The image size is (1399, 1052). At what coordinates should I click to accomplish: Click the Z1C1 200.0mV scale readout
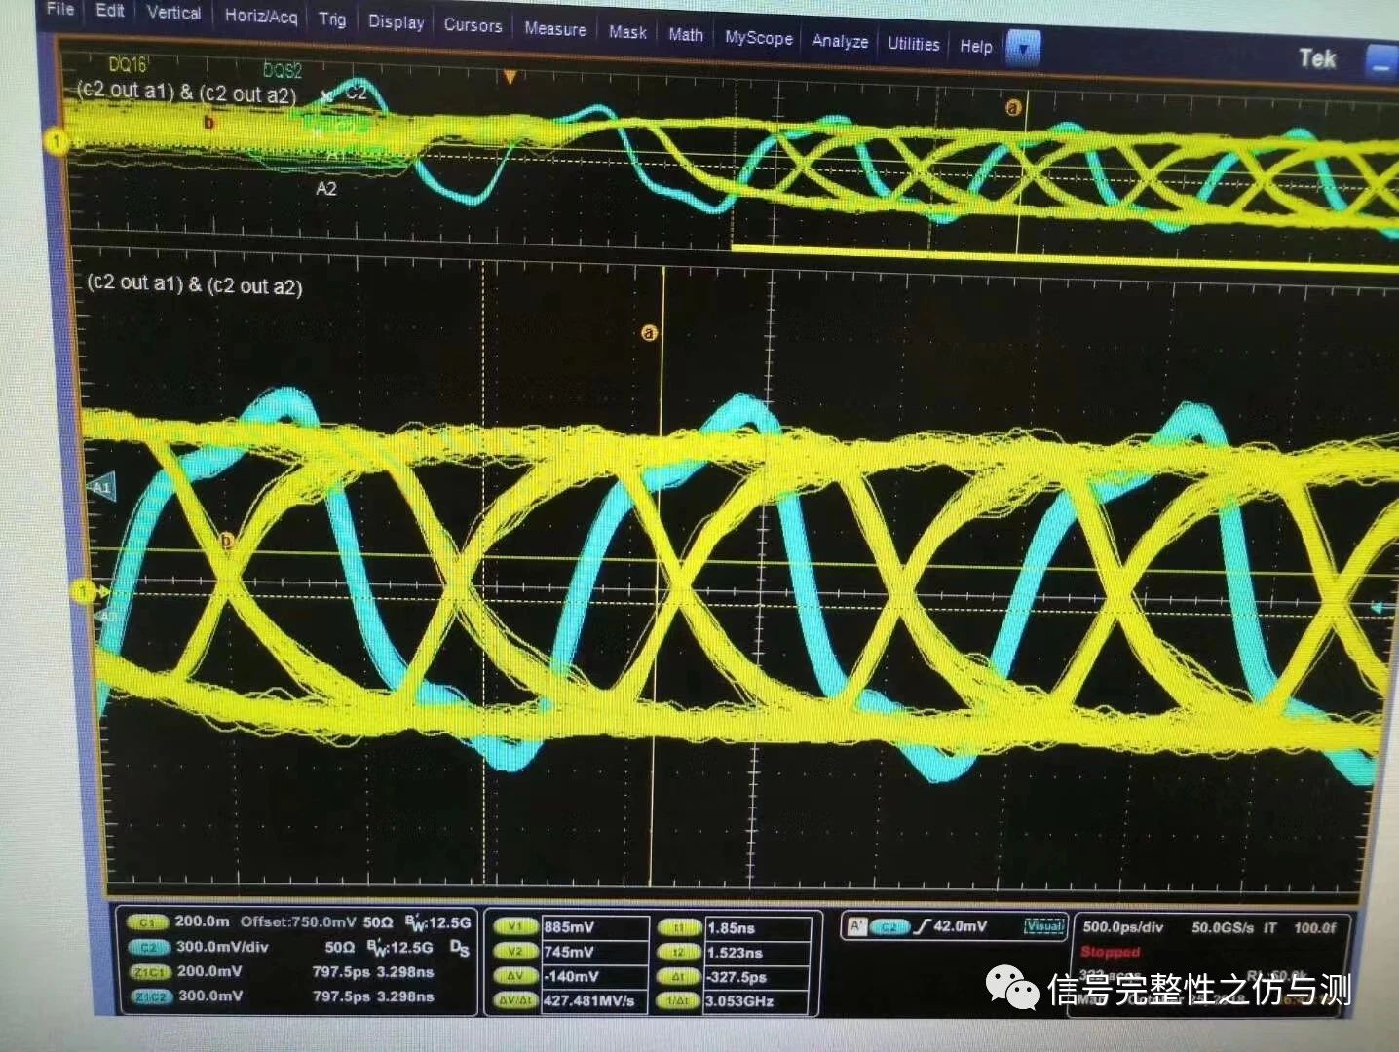[x=210, y=971]
